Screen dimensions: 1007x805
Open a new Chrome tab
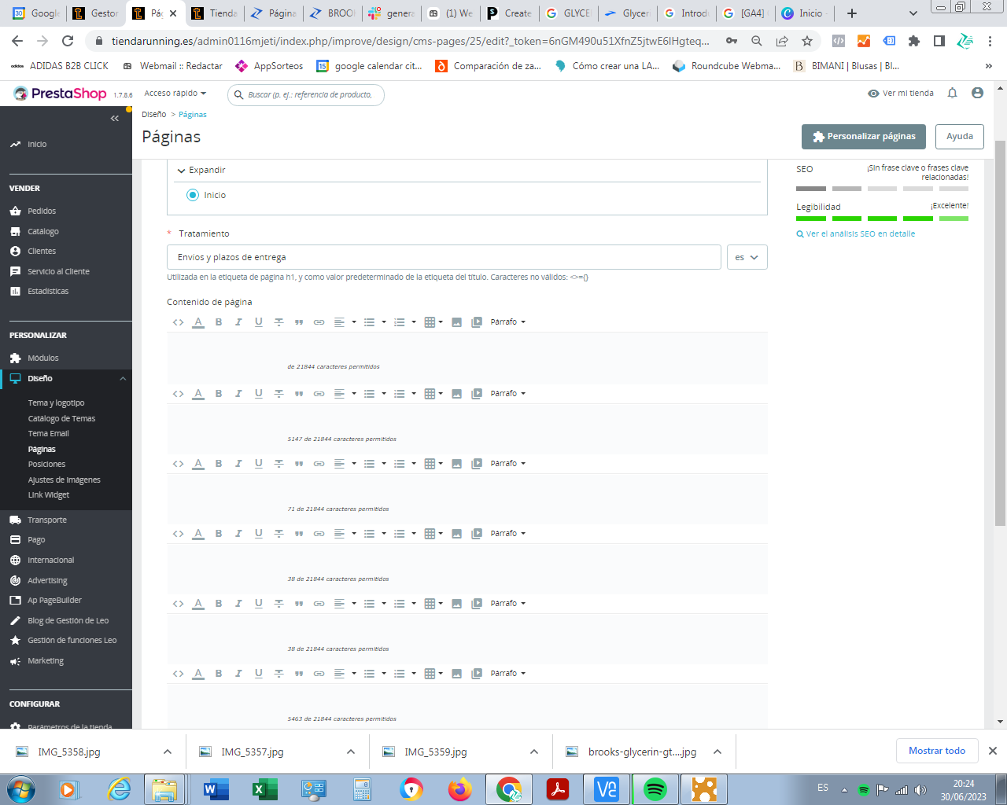coord(852,13)
